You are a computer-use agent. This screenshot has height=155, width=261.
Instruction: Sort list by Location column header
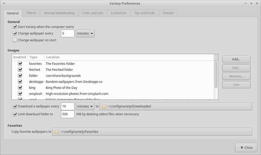click(x=129, y=57)
